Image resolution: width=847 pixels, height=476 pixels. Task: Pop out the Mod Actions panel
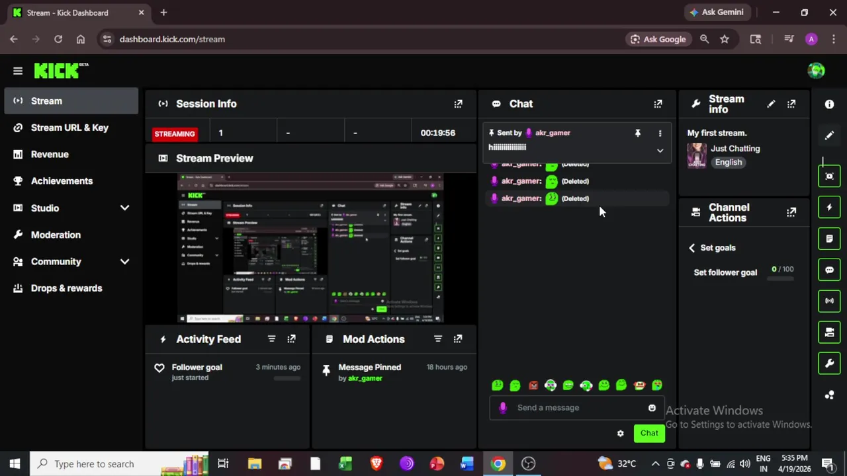click(458, 339)
